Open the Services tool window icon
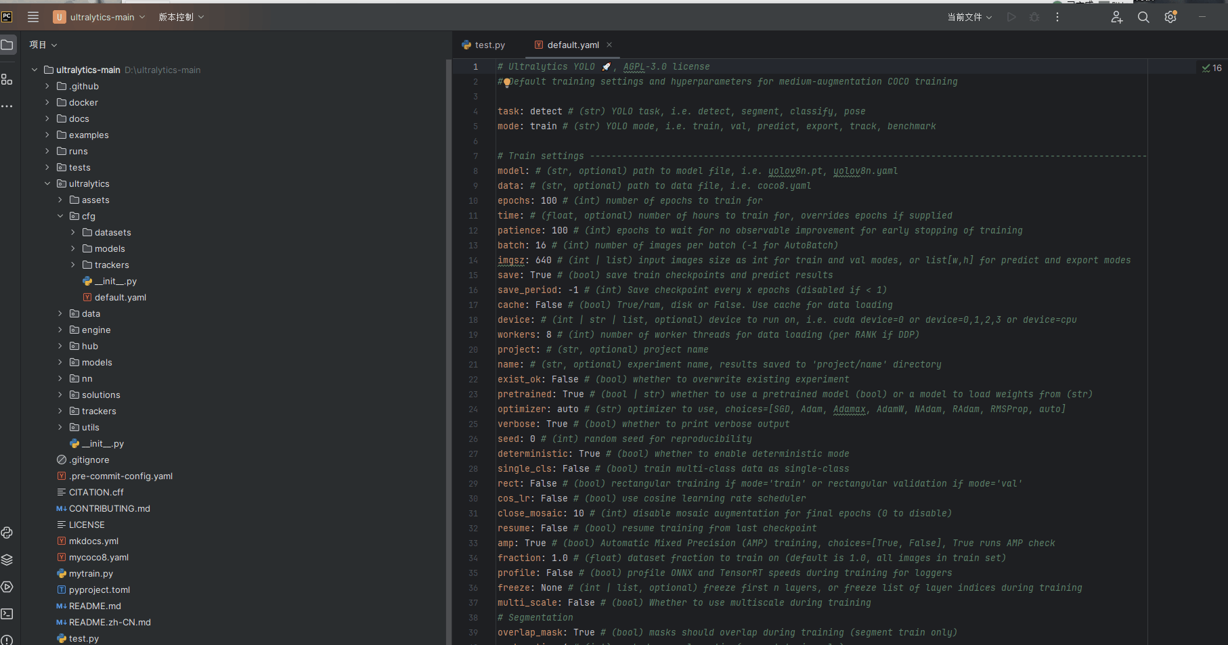 (x=7, y=587)
